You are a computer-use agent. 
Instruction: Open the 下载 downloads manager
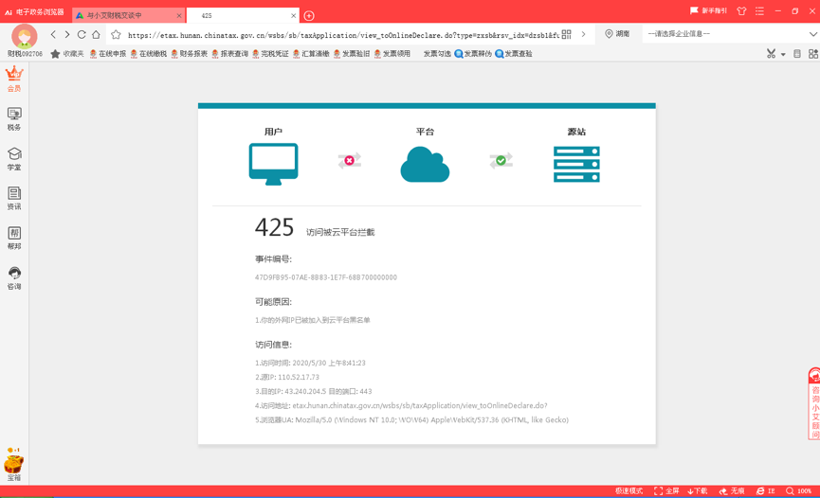click(698, 491)
